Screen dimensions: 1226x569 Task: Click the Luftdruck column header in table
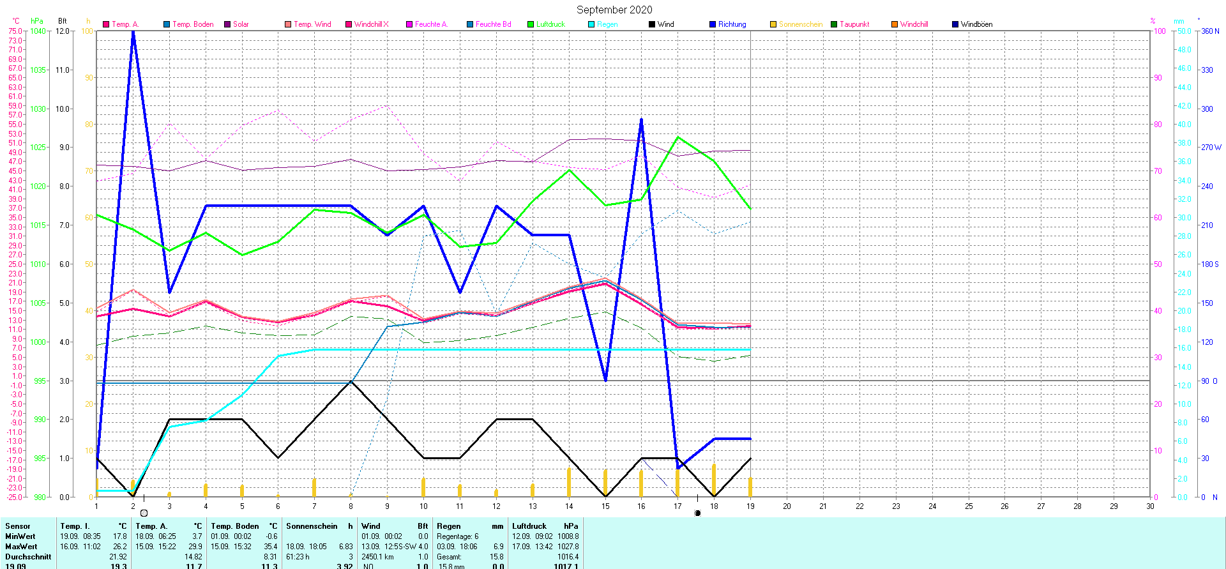[x=530, y=526]
